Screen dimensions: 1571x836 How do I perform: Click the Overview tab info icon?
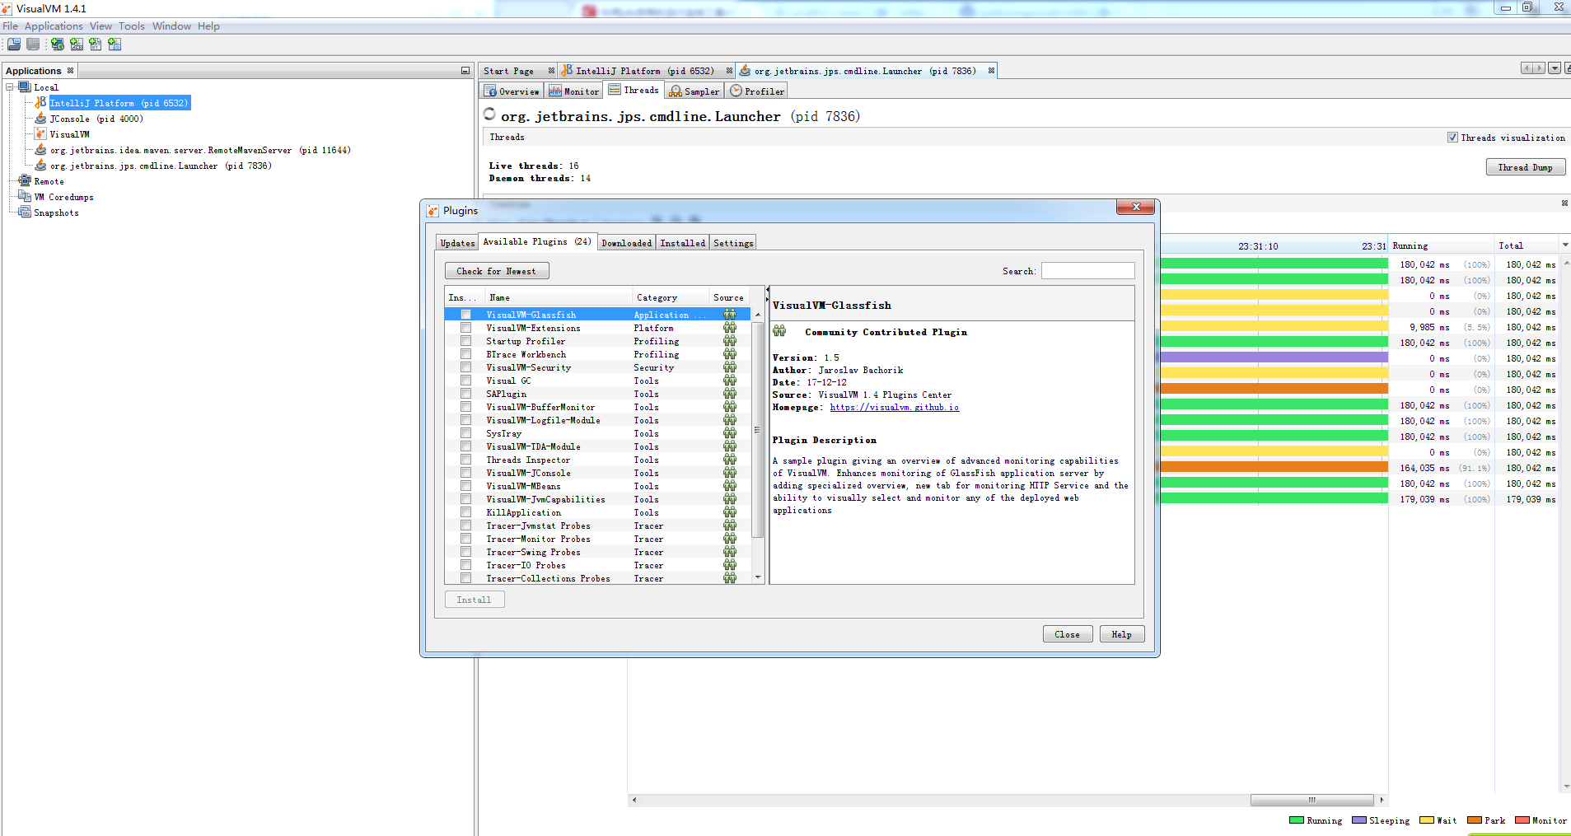[x=491, y=91]
